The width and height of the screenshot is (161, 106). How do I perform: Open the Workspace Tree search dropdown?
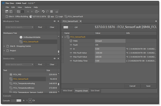(32, 27)
